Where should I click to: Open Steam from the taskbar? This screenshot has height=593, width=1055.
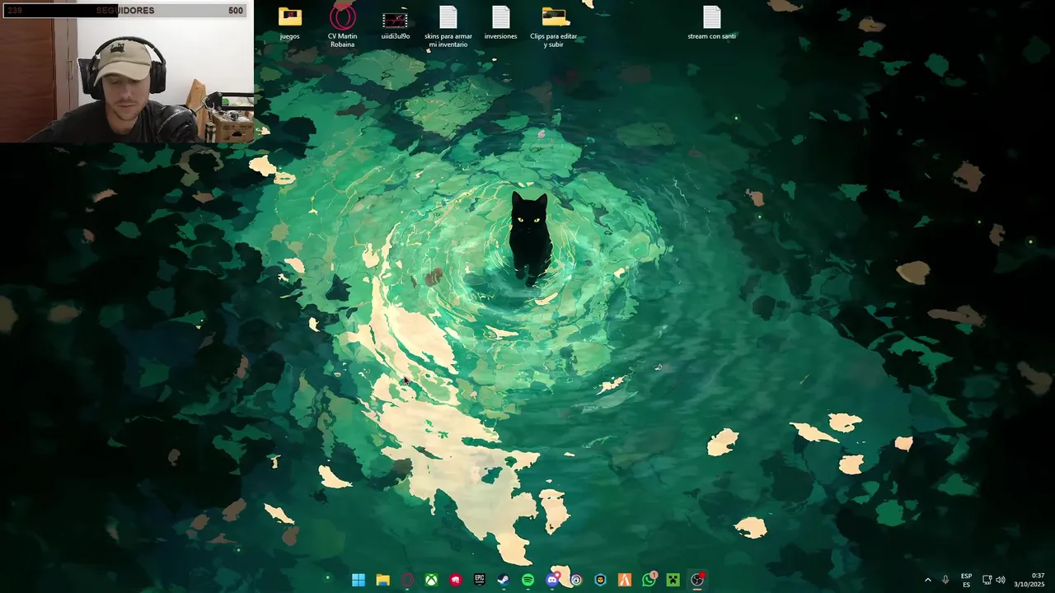click(504, 580)
